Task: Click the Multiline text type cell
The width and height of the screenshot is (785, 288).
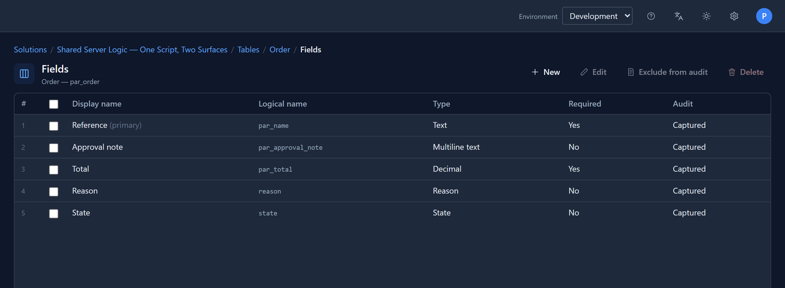Action: click(x=456, y=147)
